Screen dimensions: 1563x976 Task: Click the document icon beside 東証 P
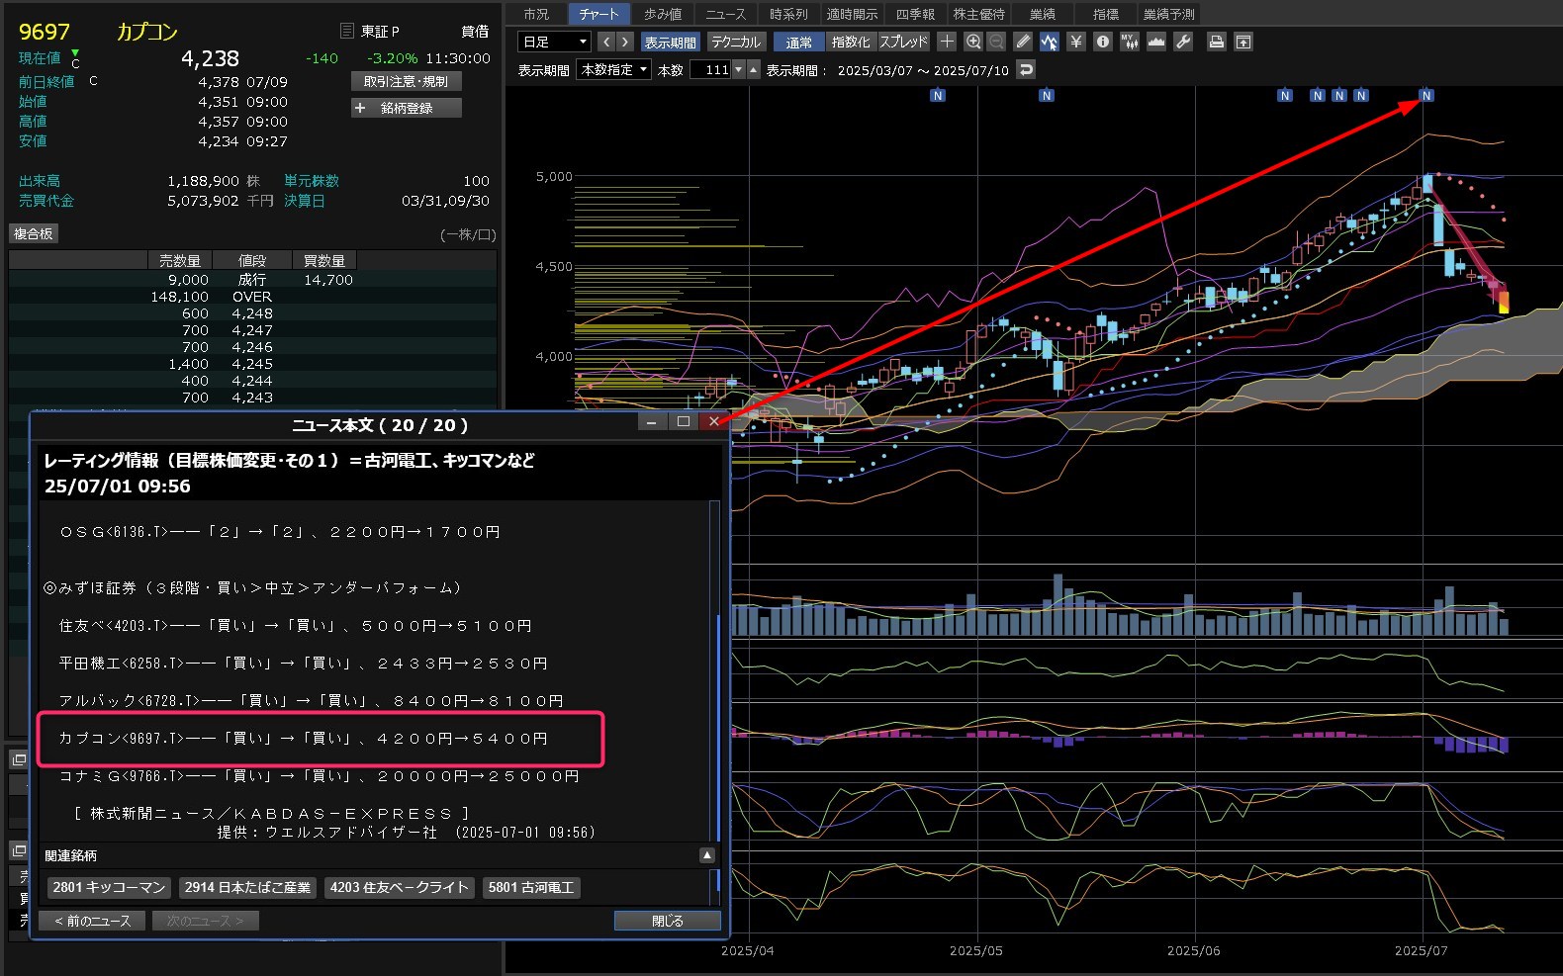(346, 31)
